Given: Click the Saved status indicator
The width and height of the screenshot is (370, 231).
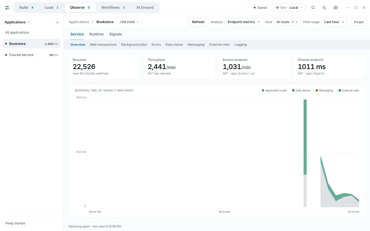Looking at the screenshot, I should pyautogui.click(x=260, y=8).
